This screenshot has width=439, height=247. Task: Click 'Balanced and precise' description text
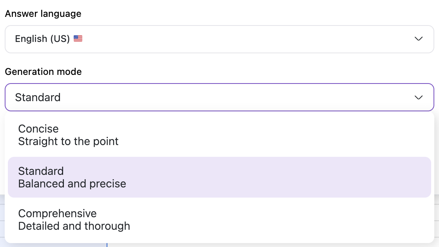click(72, 183)
